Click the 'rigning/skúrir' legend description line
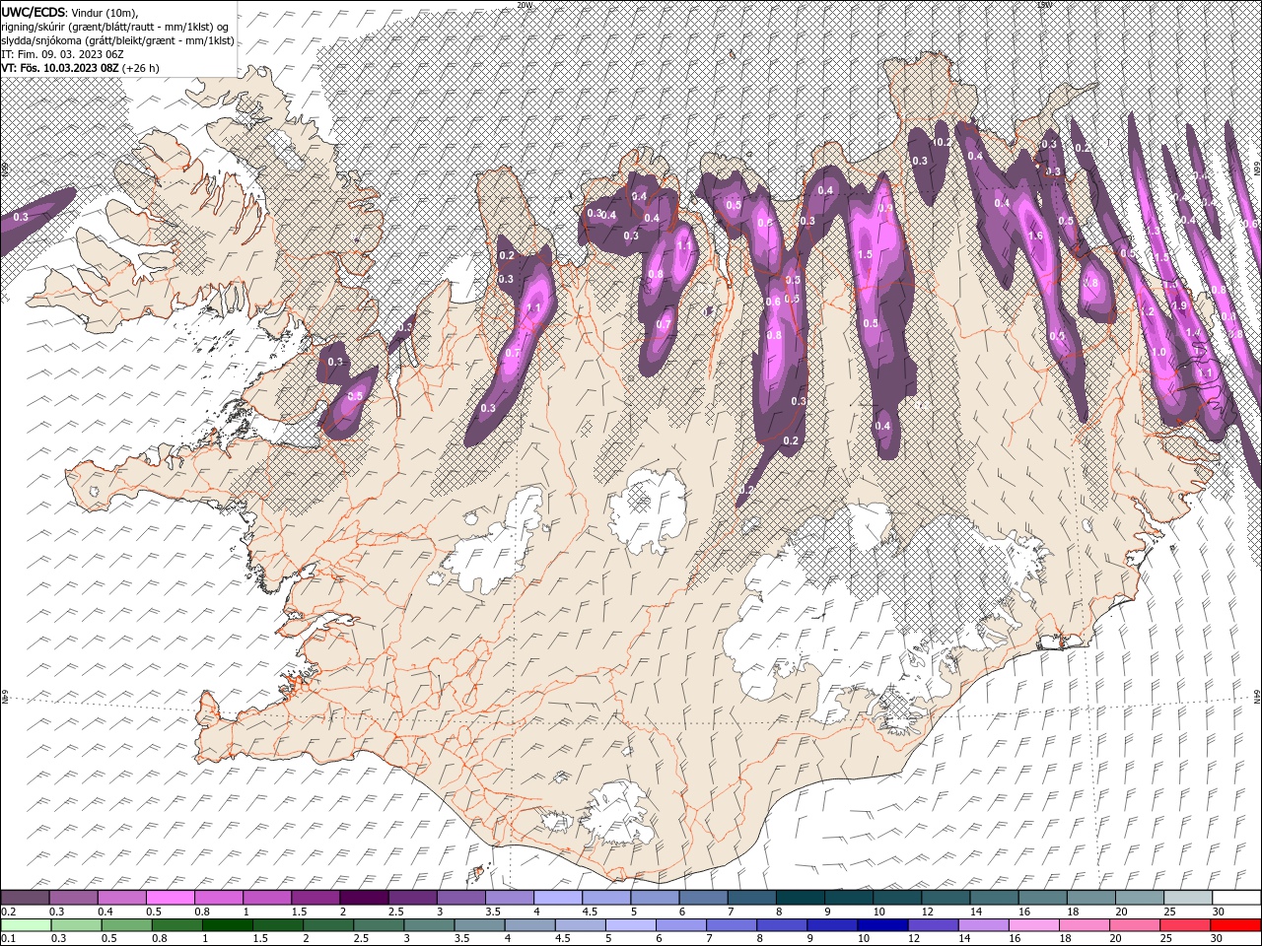This screenshot has width=1262, height=946. tap(115, 26)
